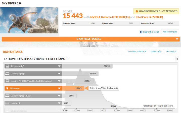Click the warning icon in the driver banner
The height and width of the screenshot is (113, 181).
click(x=137, y=11)
